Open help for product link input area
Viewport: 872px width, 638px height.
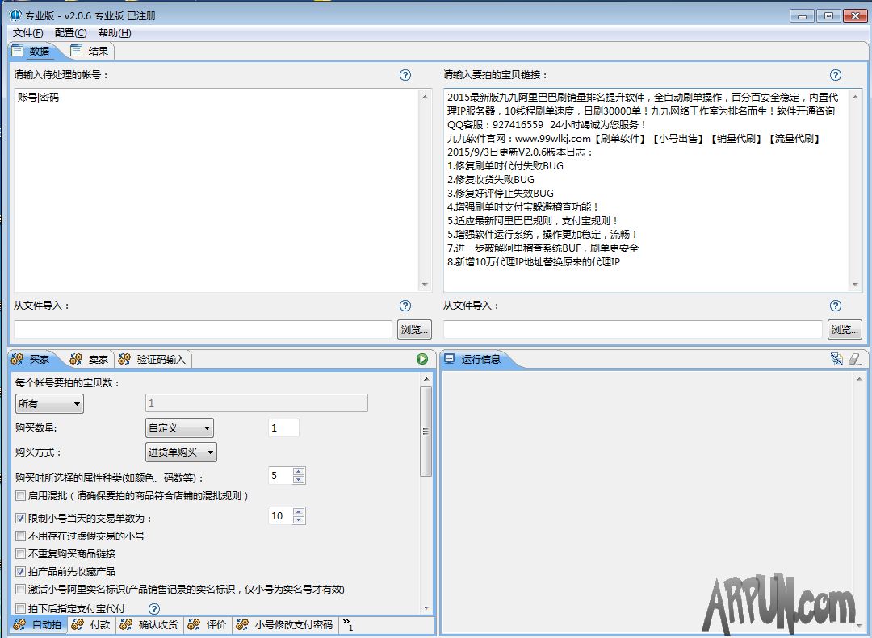[836, 75]
